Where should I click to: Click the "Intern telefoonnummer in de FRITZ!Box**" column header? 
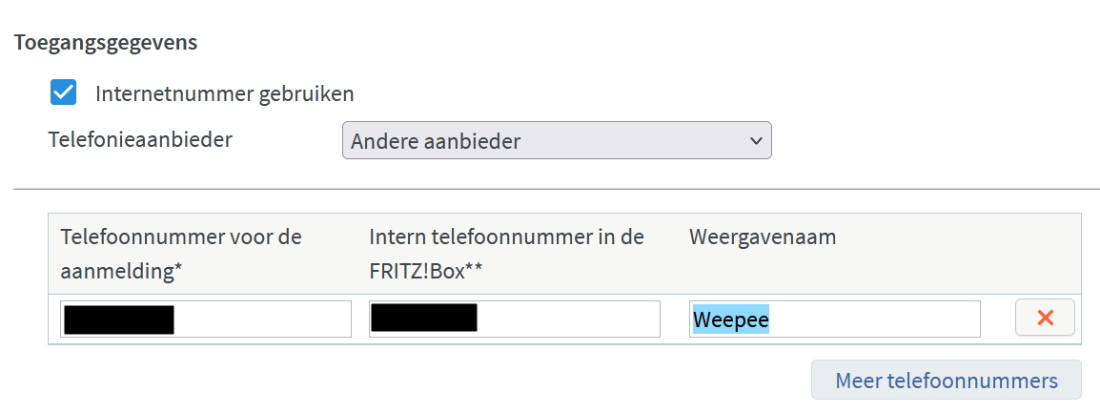coord(506,253)
